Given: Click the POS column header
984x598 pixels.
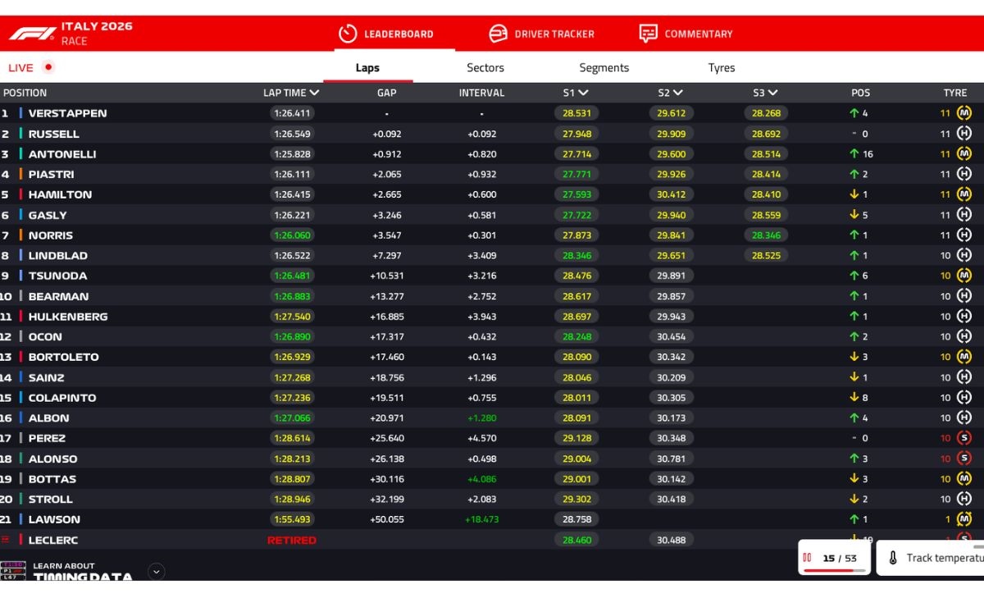Looking at the screenshot, I should click(860, 93).
